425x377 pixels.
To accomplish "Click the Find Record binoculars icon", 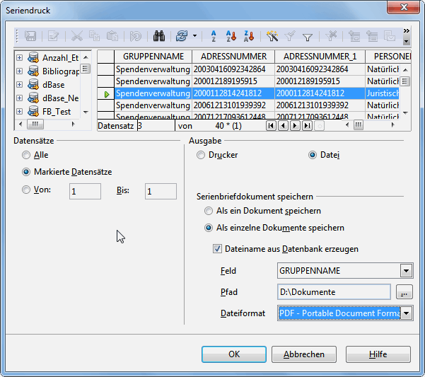I will 159,35.
